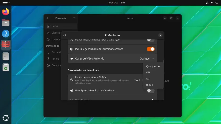Toggle Baixar Imediatamente Após a Validação switch
This screenshot has height=124, width=221.
tap(150, 40)
